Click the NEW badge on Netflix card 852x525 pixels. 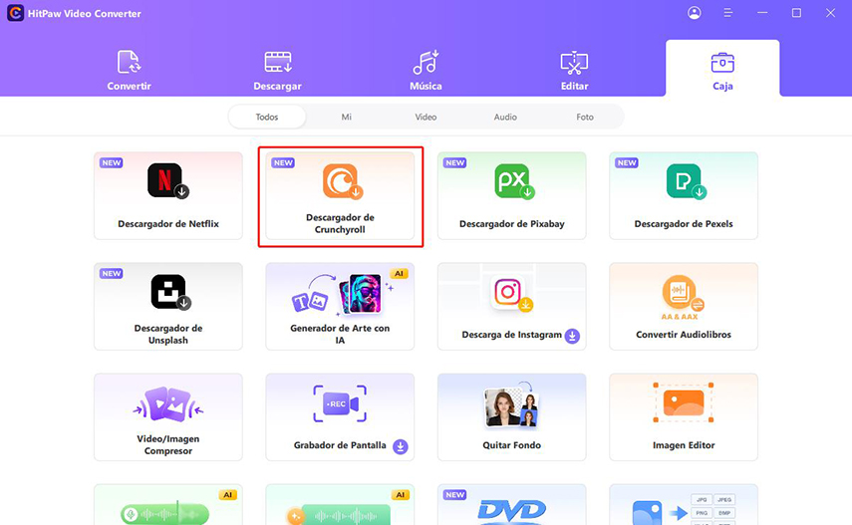click(112, 163)
